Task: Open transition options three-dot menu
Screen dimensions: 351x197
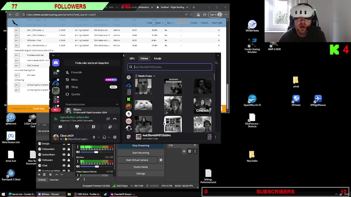Action: [195, 151]
